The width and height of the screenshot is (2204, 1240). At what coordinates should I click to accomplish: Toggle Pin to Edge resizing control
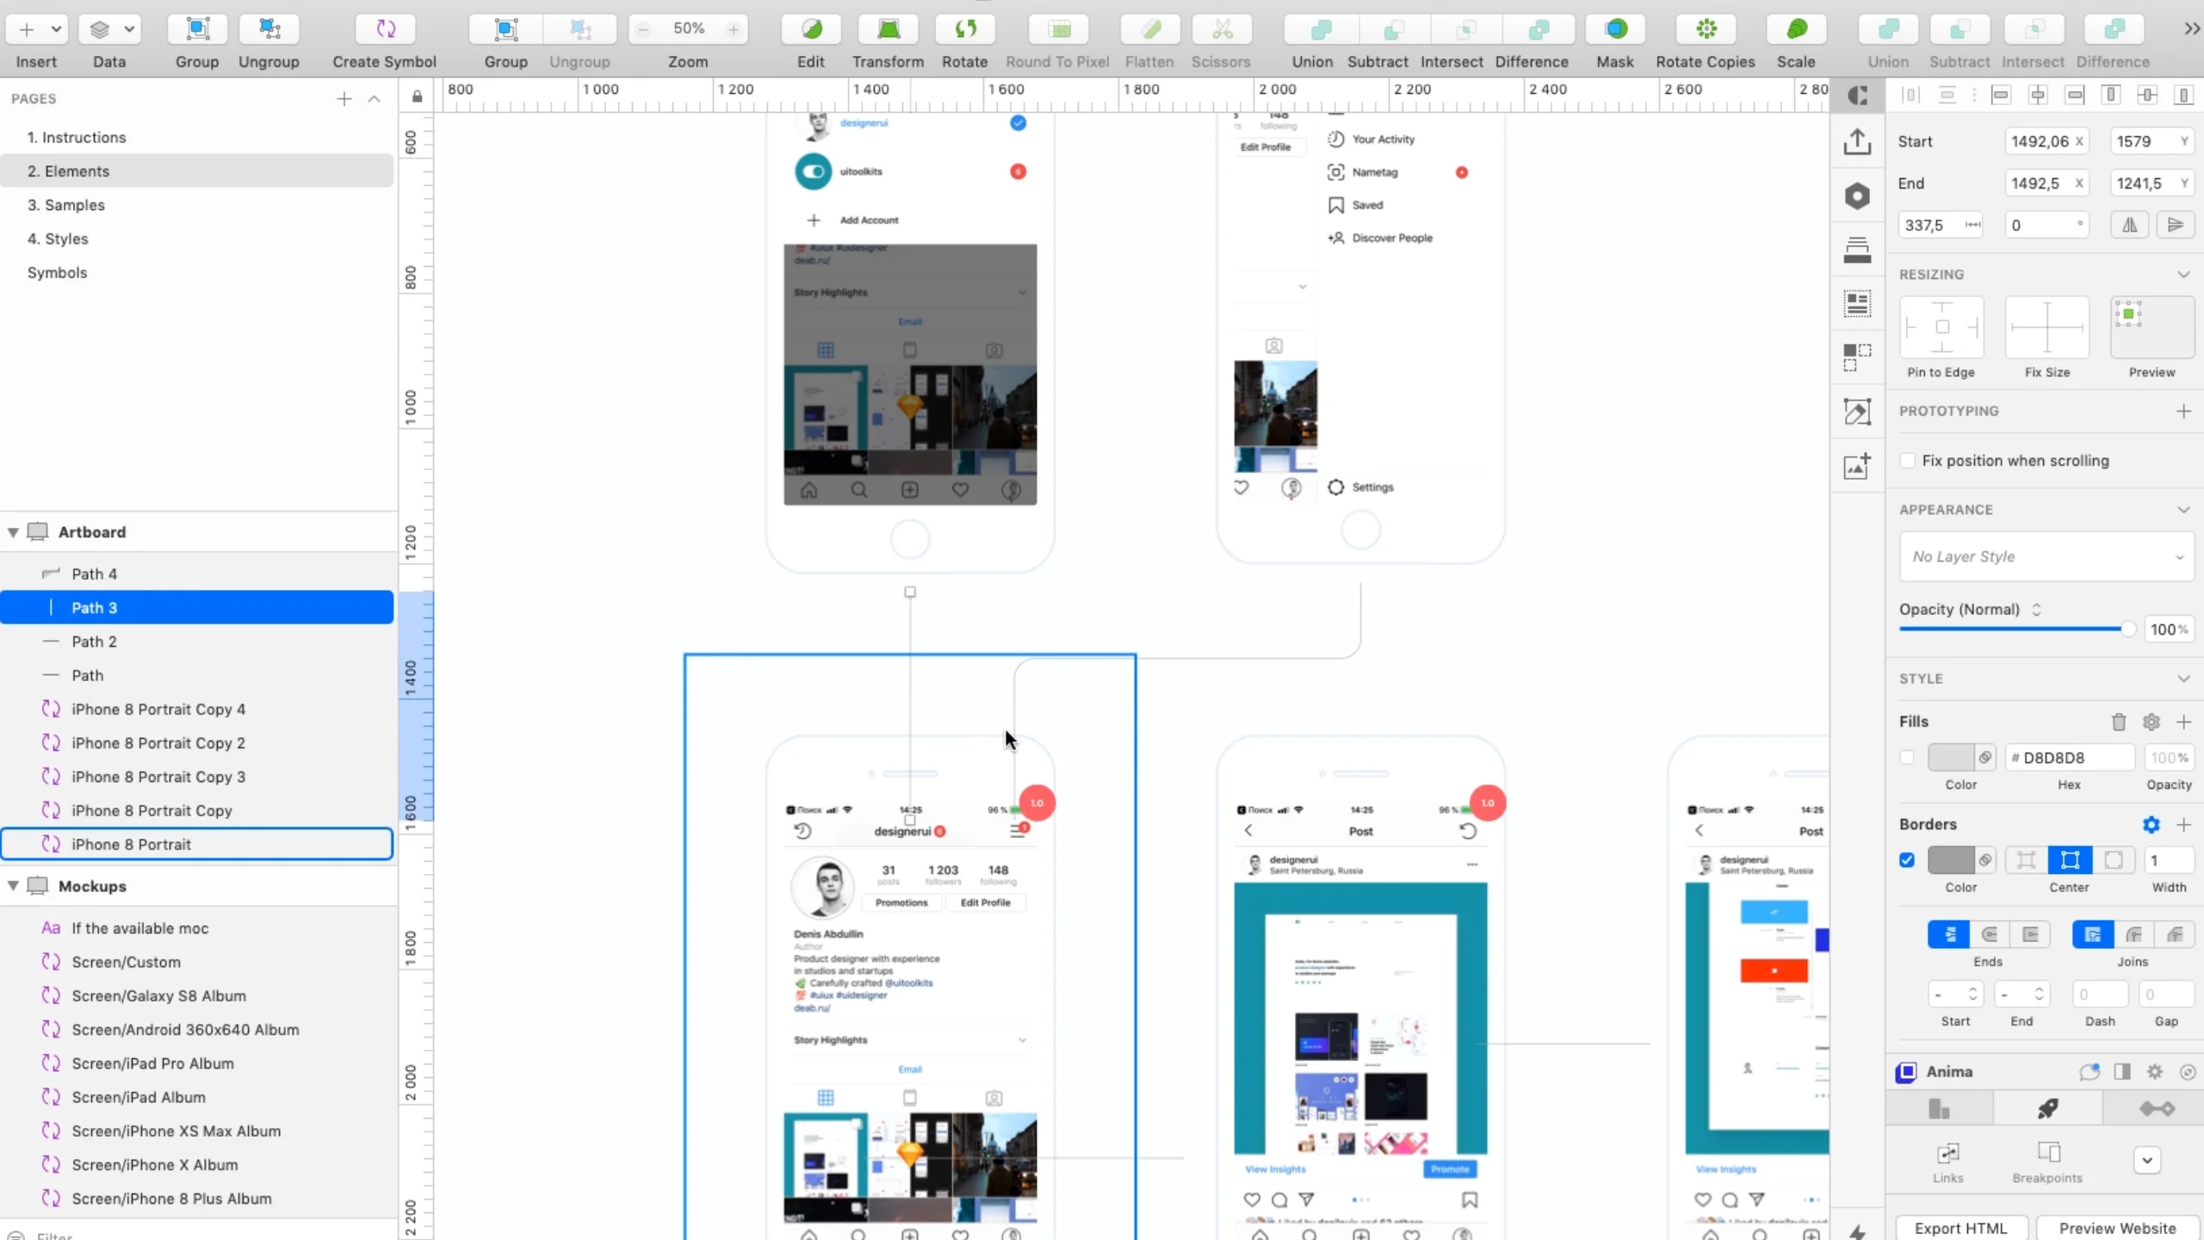coord(1941,327)
